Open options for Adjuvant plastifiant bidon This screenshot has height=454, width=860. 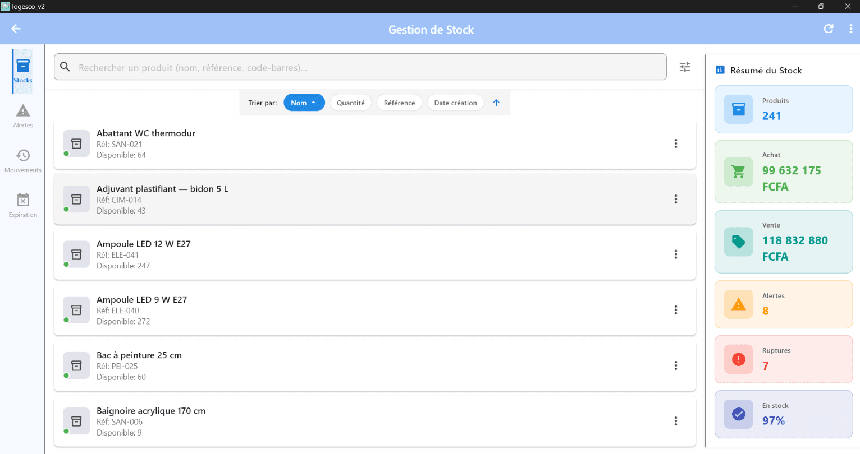pos(676,199)
